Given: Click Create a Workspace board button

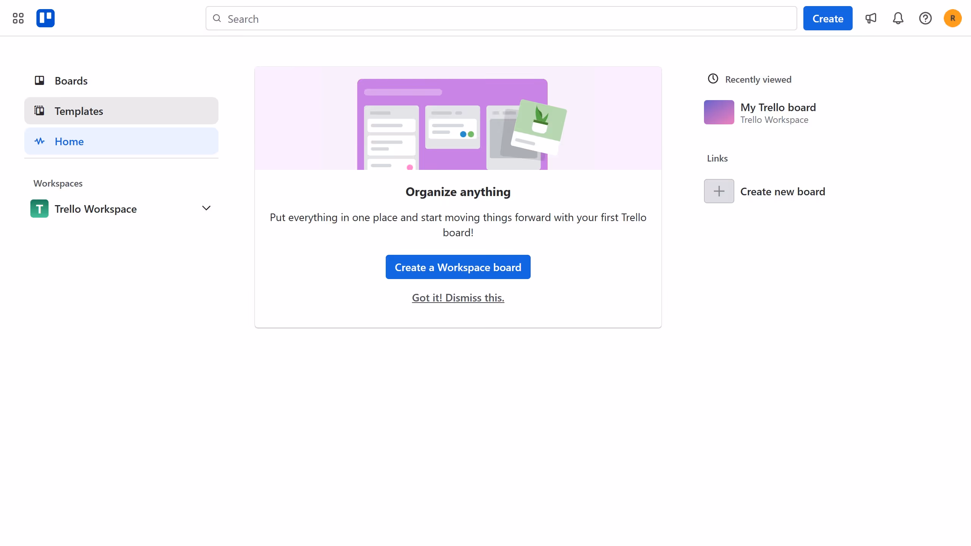Looking at the screenshot, I should (458, 267).
